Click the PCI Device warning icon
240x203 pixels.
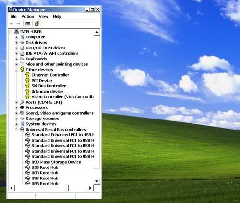tap(28, 81)
